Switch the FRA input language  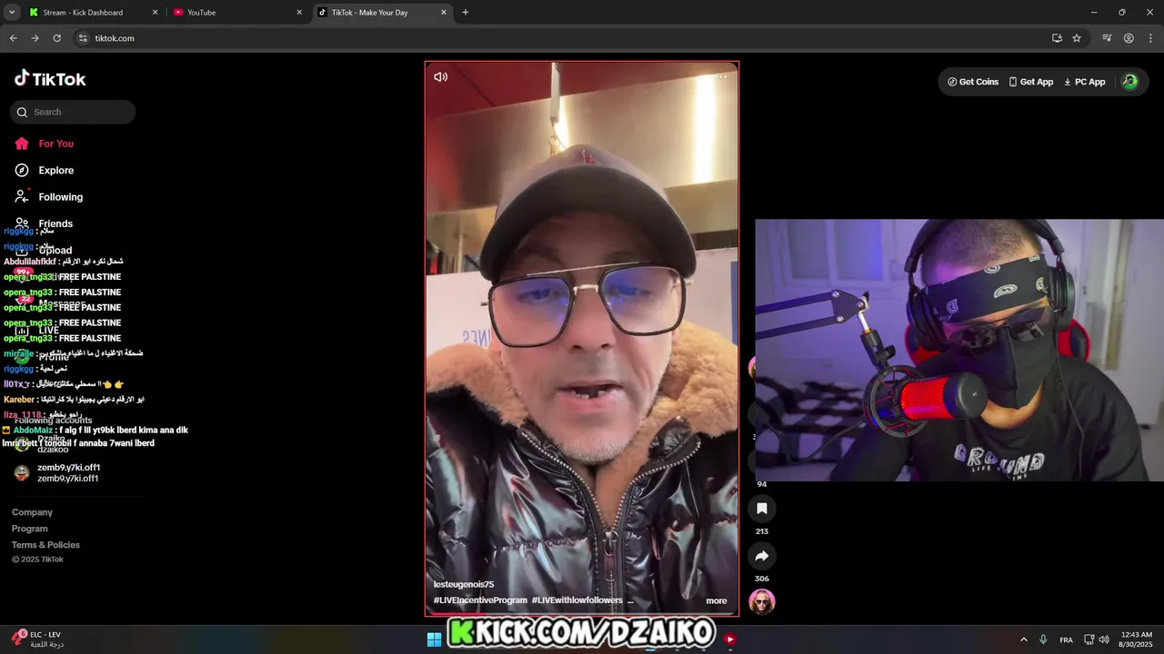click(x=1066, y=639)
